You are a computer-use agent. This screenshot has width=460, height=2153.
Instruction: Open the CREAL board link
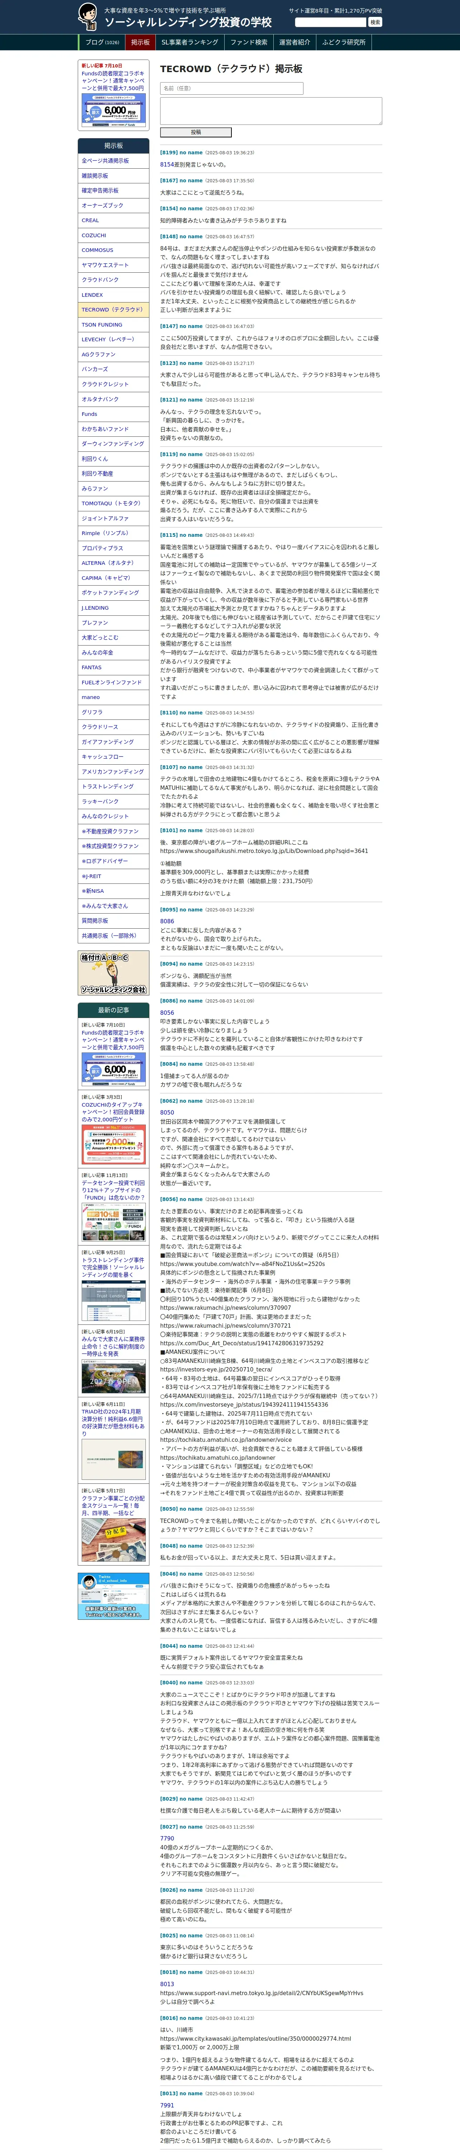(x=114, y=221)
